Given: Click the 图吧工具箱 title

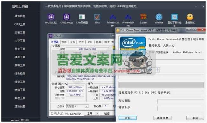Looking at the screenshot, I should 20,6.
